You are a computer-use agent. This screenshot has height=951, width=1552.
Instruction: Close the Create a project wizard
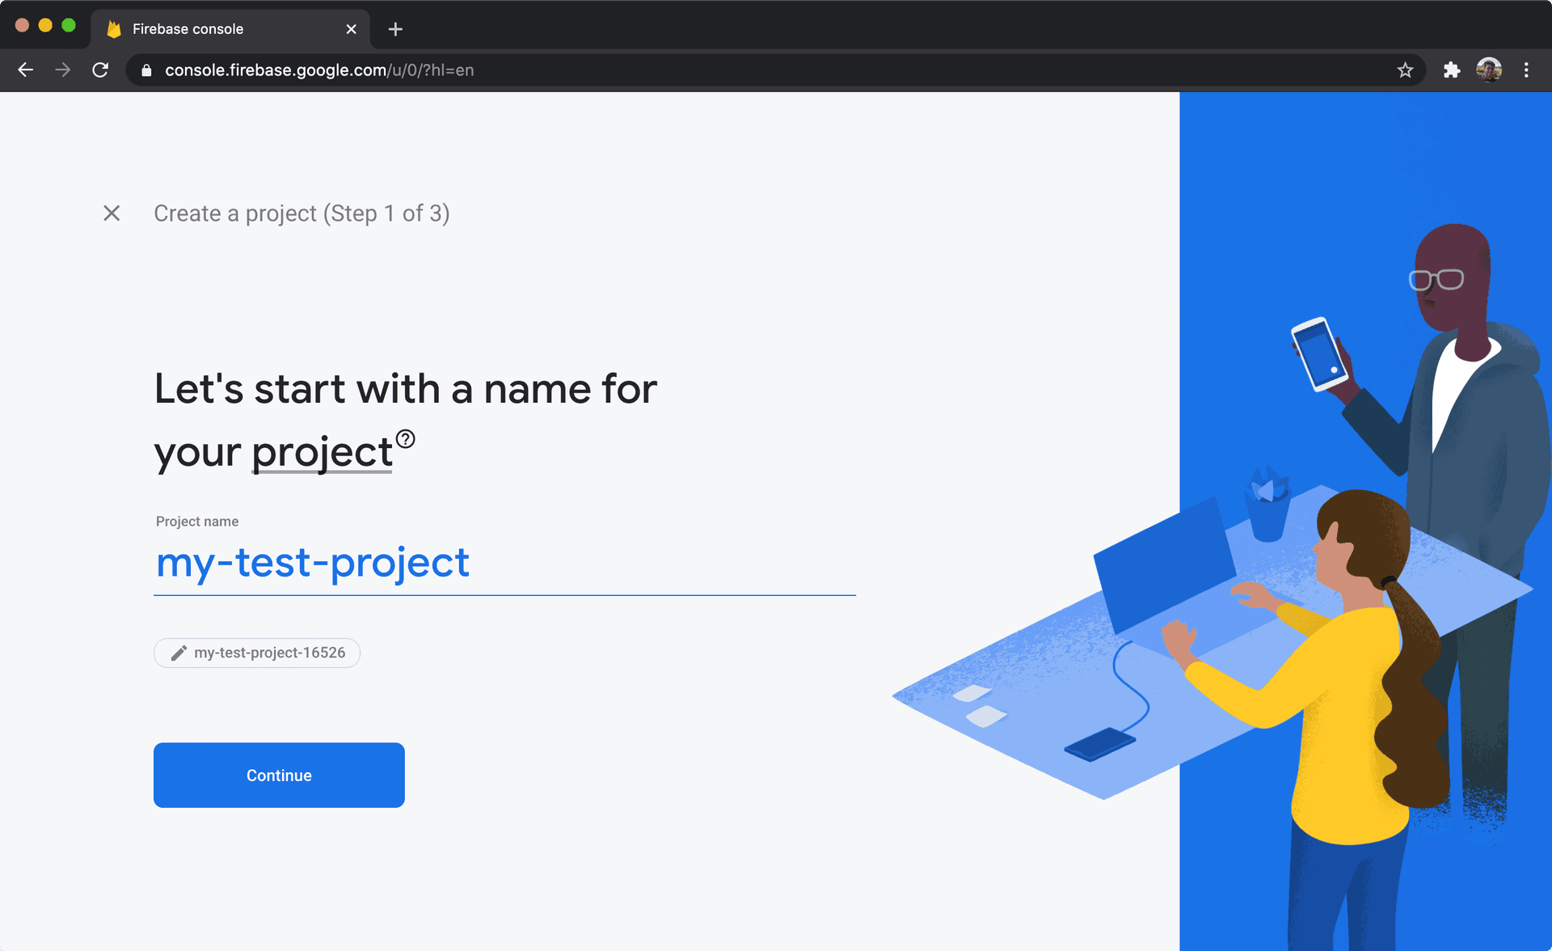(x=112, y=213)
